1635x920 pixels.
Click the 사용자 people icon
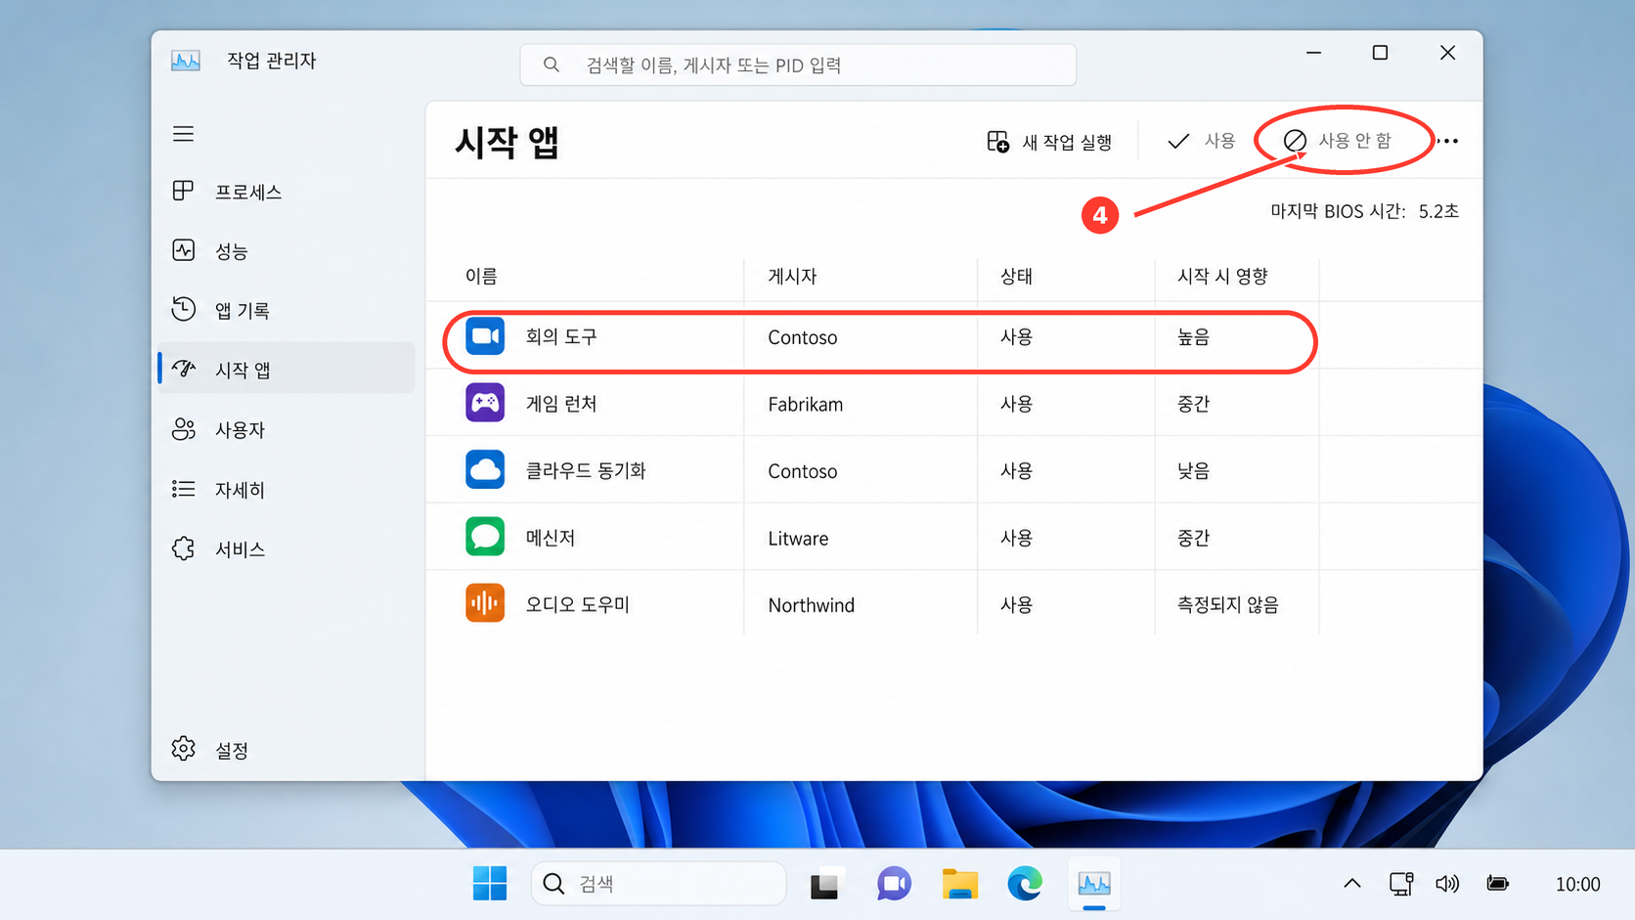tap(183, 429)
